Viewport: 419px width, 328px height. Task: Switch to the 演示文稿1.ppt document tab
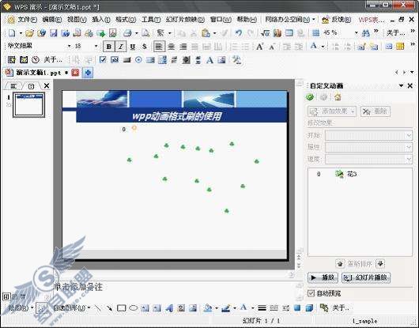coord(38,73)
